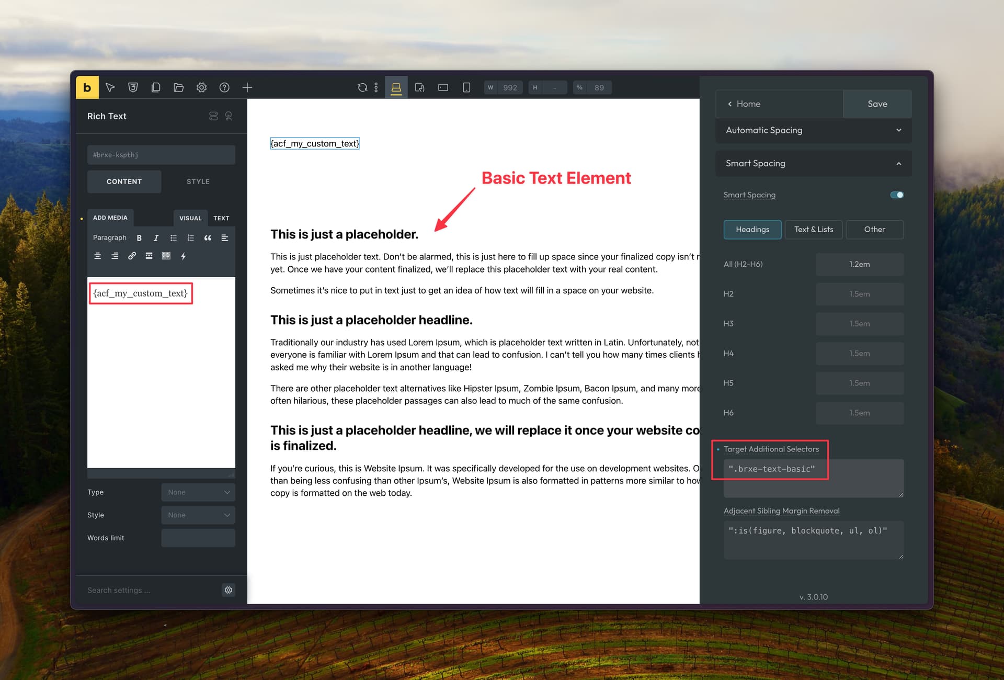Click the Bricks logo icon
The image size is (1004, 680).
87,87
